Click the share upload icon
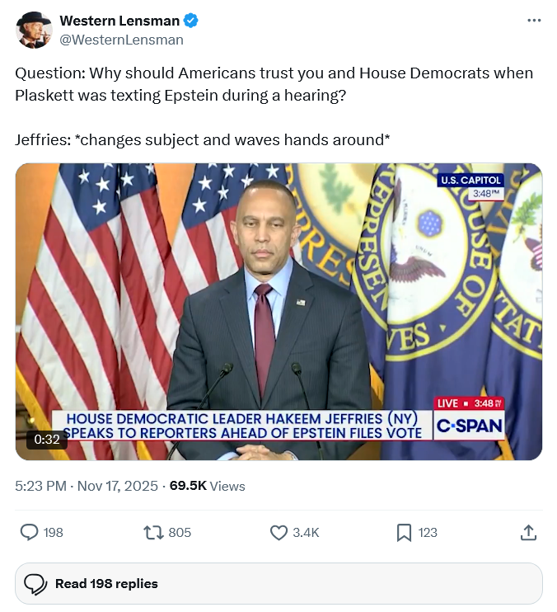557x612 pixels. point(528,533)
